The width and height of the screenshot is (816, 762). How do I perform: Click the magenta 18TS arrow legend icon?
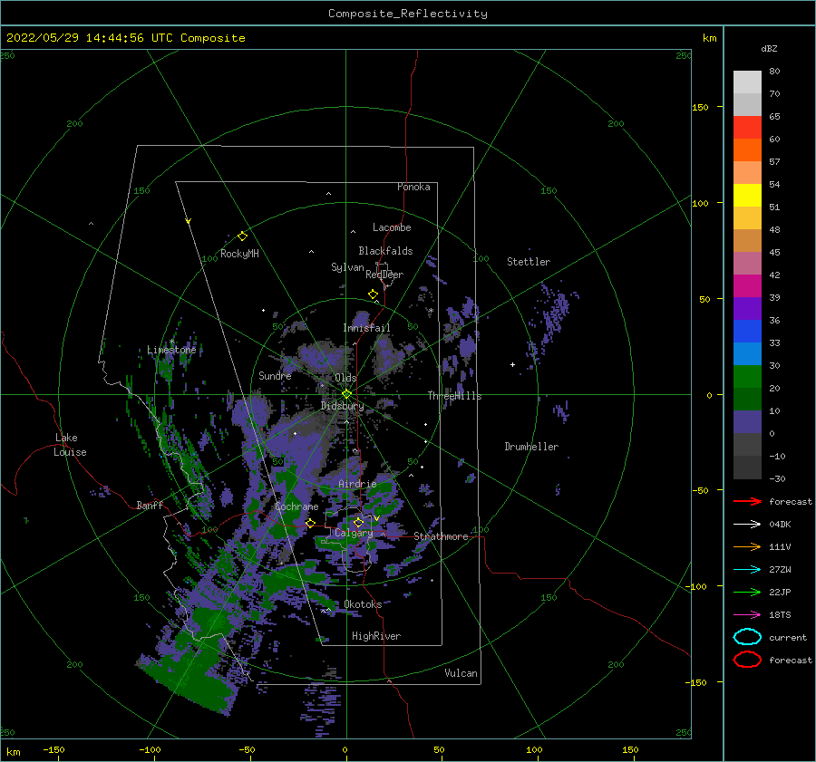[747, 615]
